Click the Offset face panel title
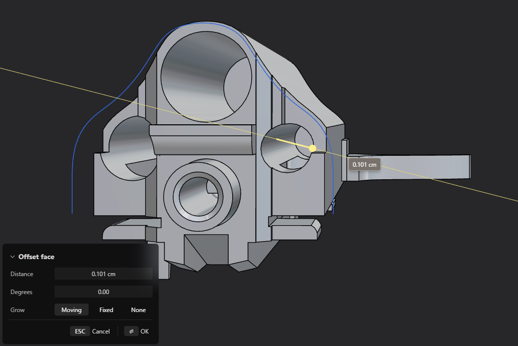518x346 pixels. pyautogui.click(x=37, y=257)
